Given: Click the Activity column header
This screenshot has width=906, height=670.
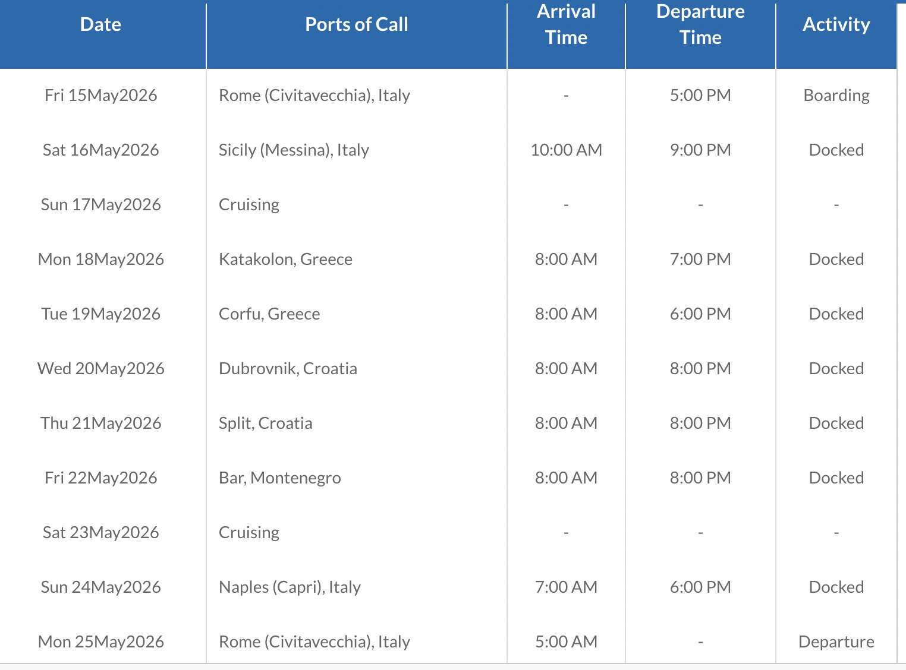Looking at the screenshot, I should (x=836, y=24).
